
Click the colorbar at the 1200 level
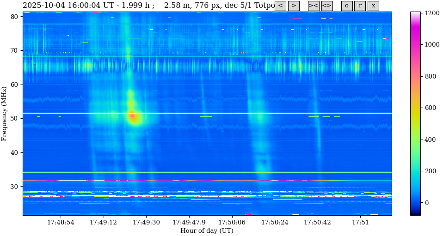click(x=415, y=13)
